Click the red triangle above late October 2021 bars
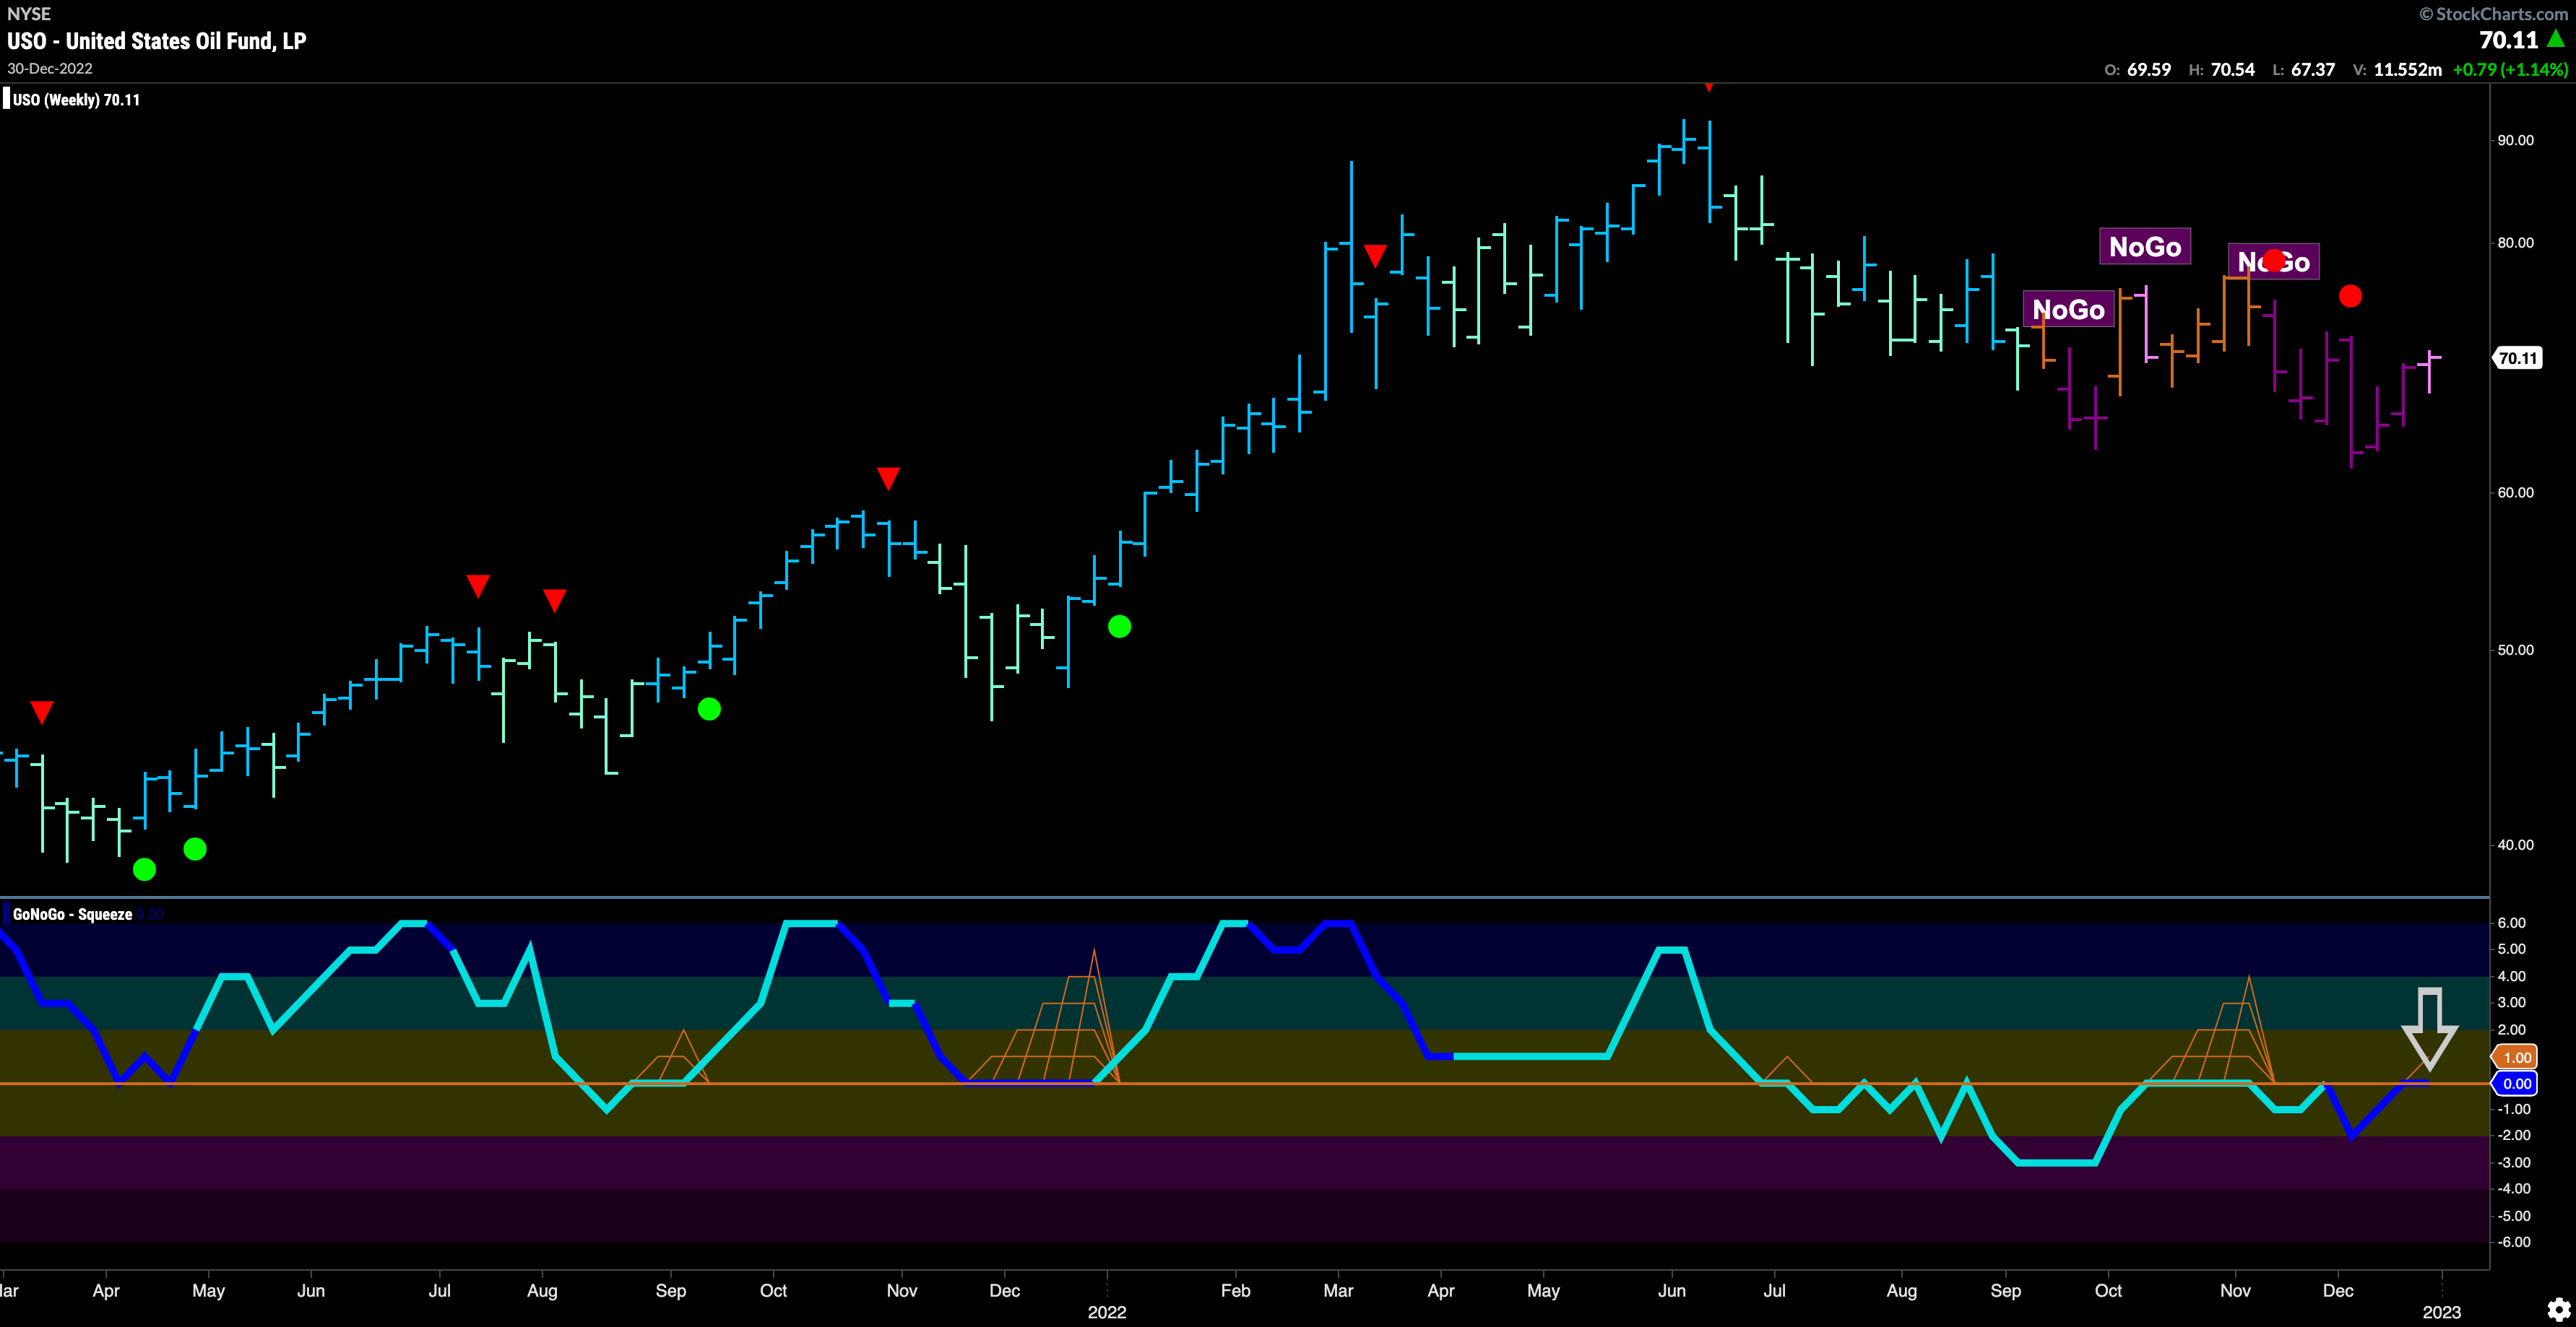Image resolution: width=2576 pixels, height=1327 pixels. pyautogui.click(x=888, y=479)
